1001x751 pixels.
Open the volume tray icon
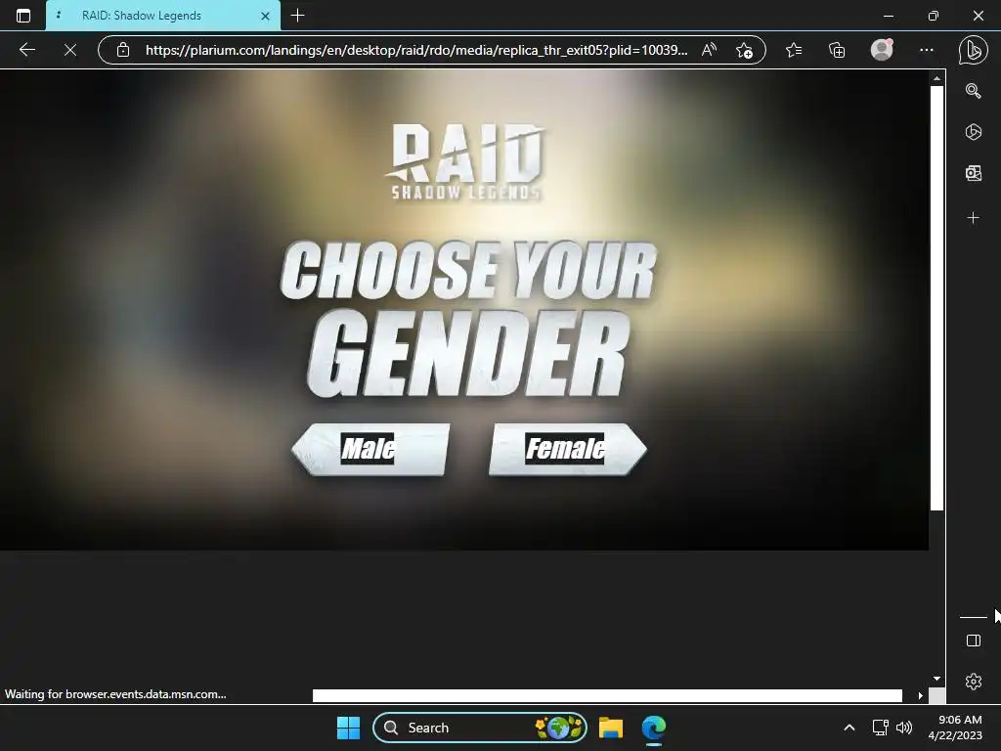coord(904,728)
